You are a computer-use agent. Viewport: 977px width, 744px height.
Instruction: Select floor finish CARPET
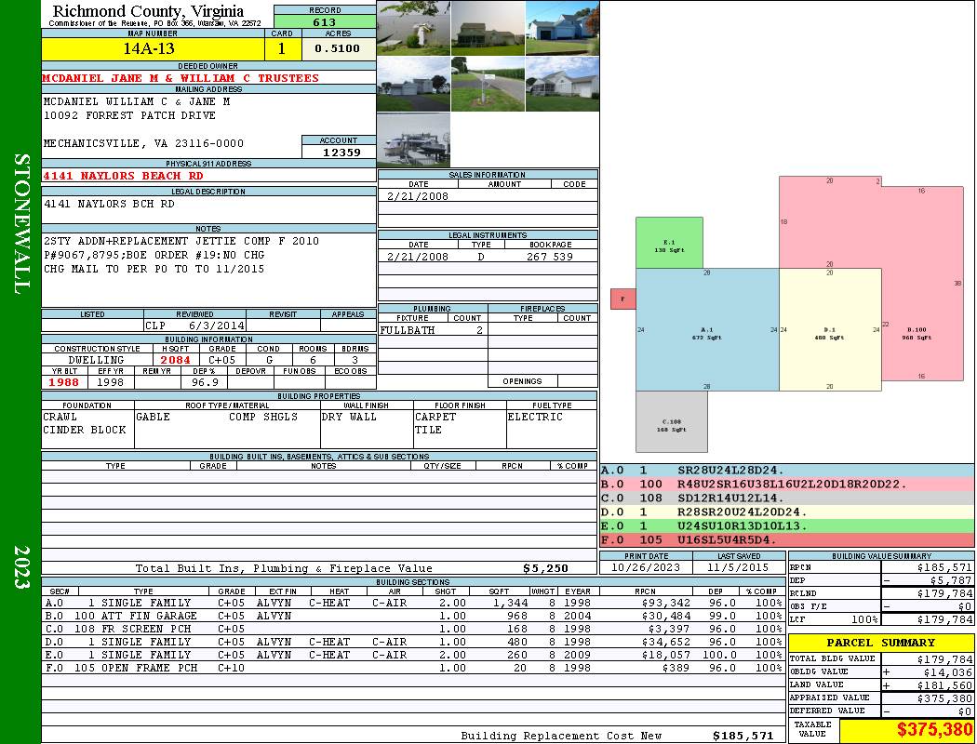click(x=435, y=417)
